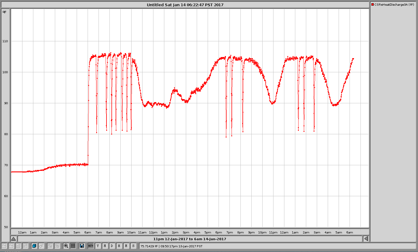Click the 9pm label on the time axis
The width and height of the screenshot is (418, 252).
tap(251, 233)
